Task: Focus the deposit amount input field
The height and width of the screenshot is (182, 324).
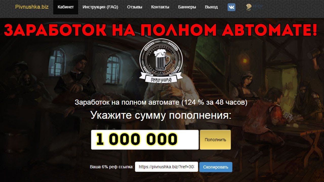Action: (x=145, y=140)
